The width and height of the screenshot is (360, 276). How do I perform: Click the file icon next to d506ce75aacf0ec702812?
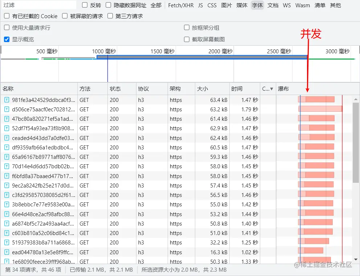coord(7,109)
